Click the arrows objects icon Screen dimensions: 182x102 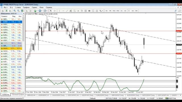[100, 11]
